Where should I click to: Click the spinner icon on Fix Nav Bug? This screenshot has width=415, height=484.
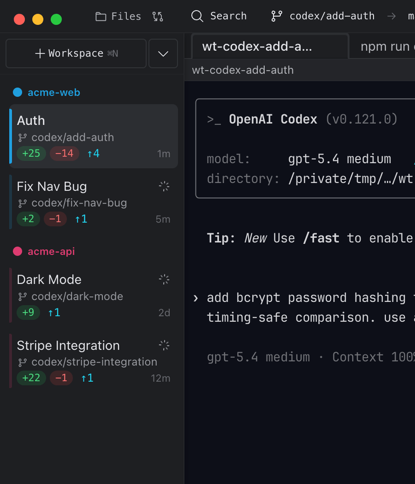[164, 186]
